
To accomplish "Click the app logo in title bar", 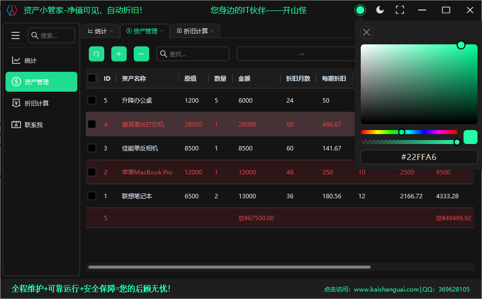I will (12, 10).
